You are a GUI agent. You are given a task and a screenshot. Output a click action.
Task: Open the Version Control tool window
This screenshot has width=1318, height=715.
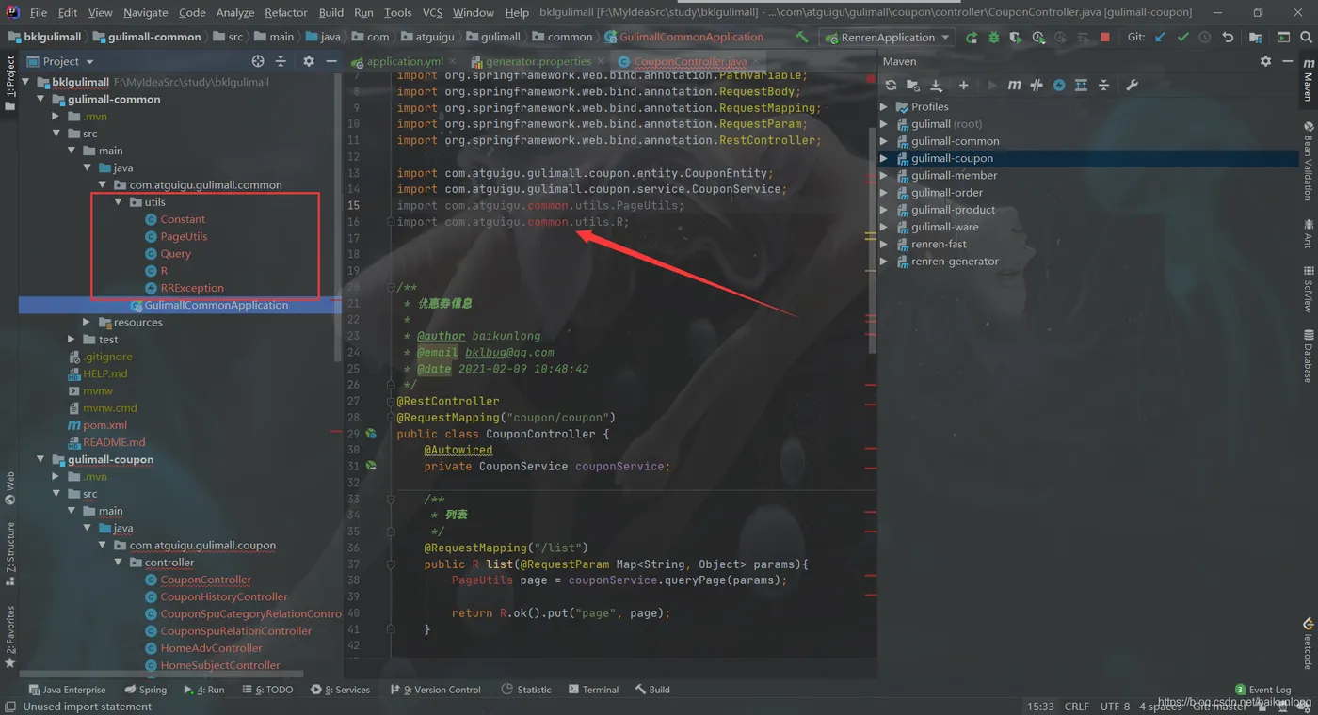click(435, 690)
